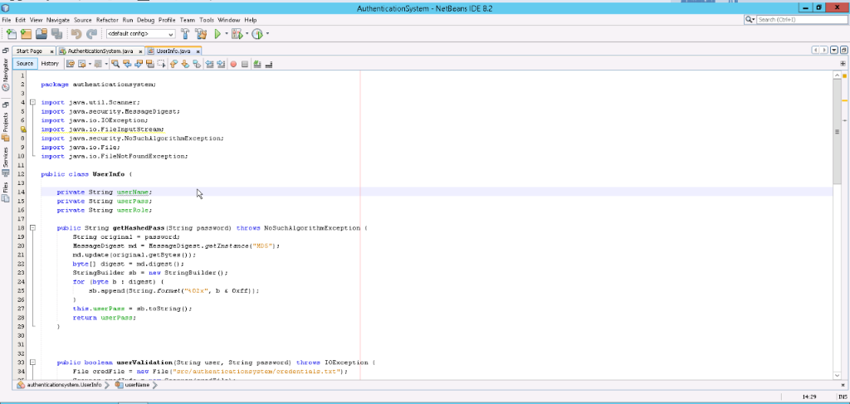The height and width of the screenshot is (404, 850).
Task: Click the Uncomment lines icon
Action: click(x=268, y=64)
